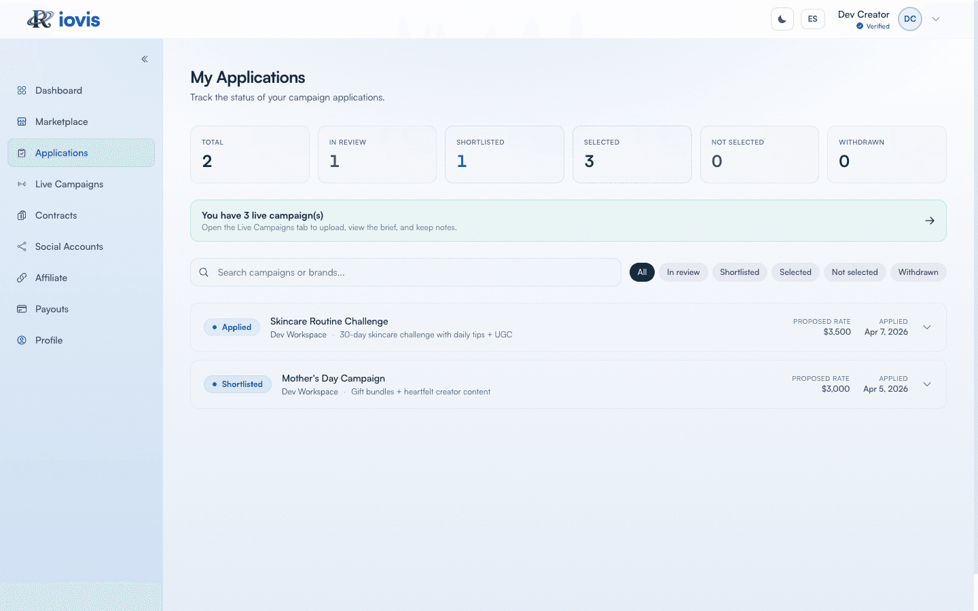Click the Search campaigns or brands field
The width and height of the screenshot is (978, 611).
click(x=405, y=272)
